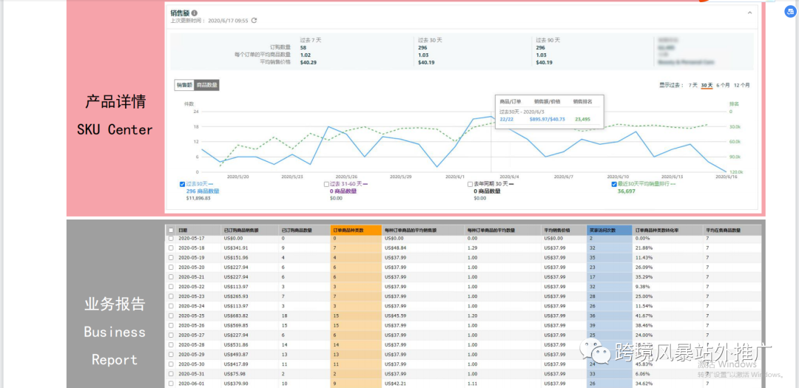Image resolution: width=799 pixels, height=388 pixels.
Task: Click the 2020/5/26 chart axis label
Action: click(345, 177)
